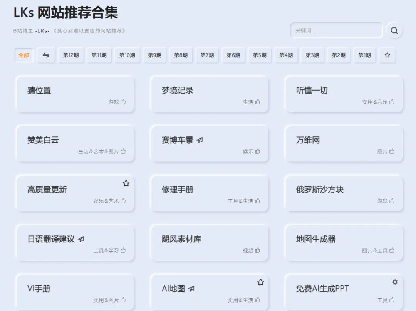
Task: Click the sun icon on 免费AI生成PPT card
Action: tap(395, 282)
